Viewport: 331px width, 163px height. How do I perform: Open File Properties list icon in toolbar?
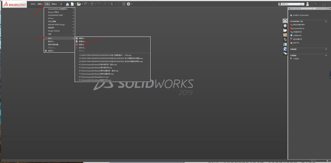point(124,4)
